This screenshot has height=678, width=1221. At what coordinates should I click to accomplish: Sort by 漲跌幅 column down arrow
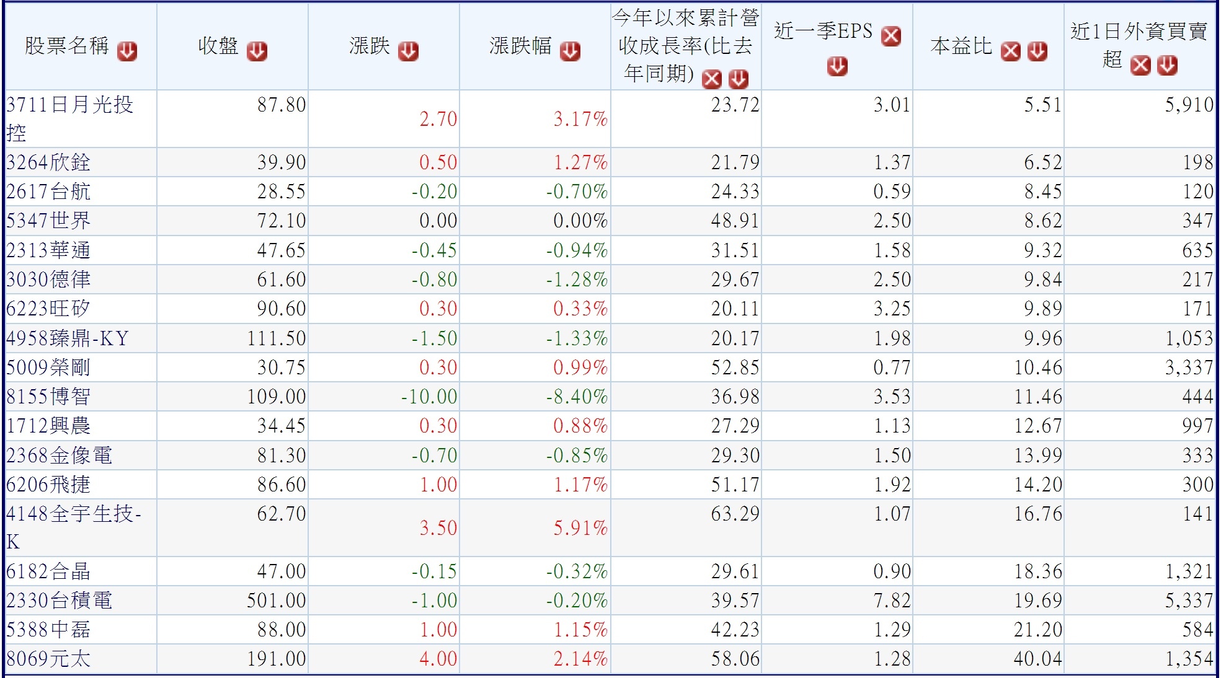coord(570,51)
